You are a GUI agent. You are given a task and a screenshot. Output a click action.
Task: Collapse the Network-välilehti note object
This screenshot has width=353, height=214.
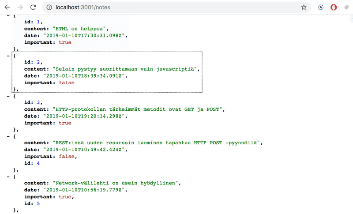pos(8,176)
